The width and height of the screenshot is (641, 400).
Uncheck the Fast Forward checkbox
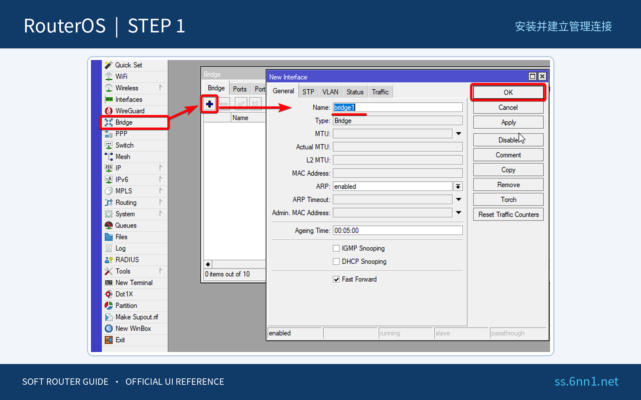click(x=337, y=279)
